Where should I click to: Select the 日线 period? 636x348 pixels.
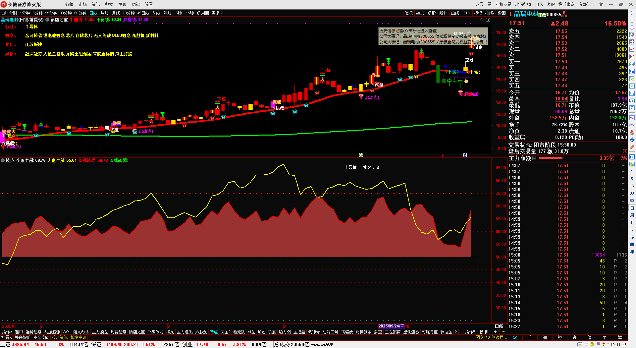[93, 13]
